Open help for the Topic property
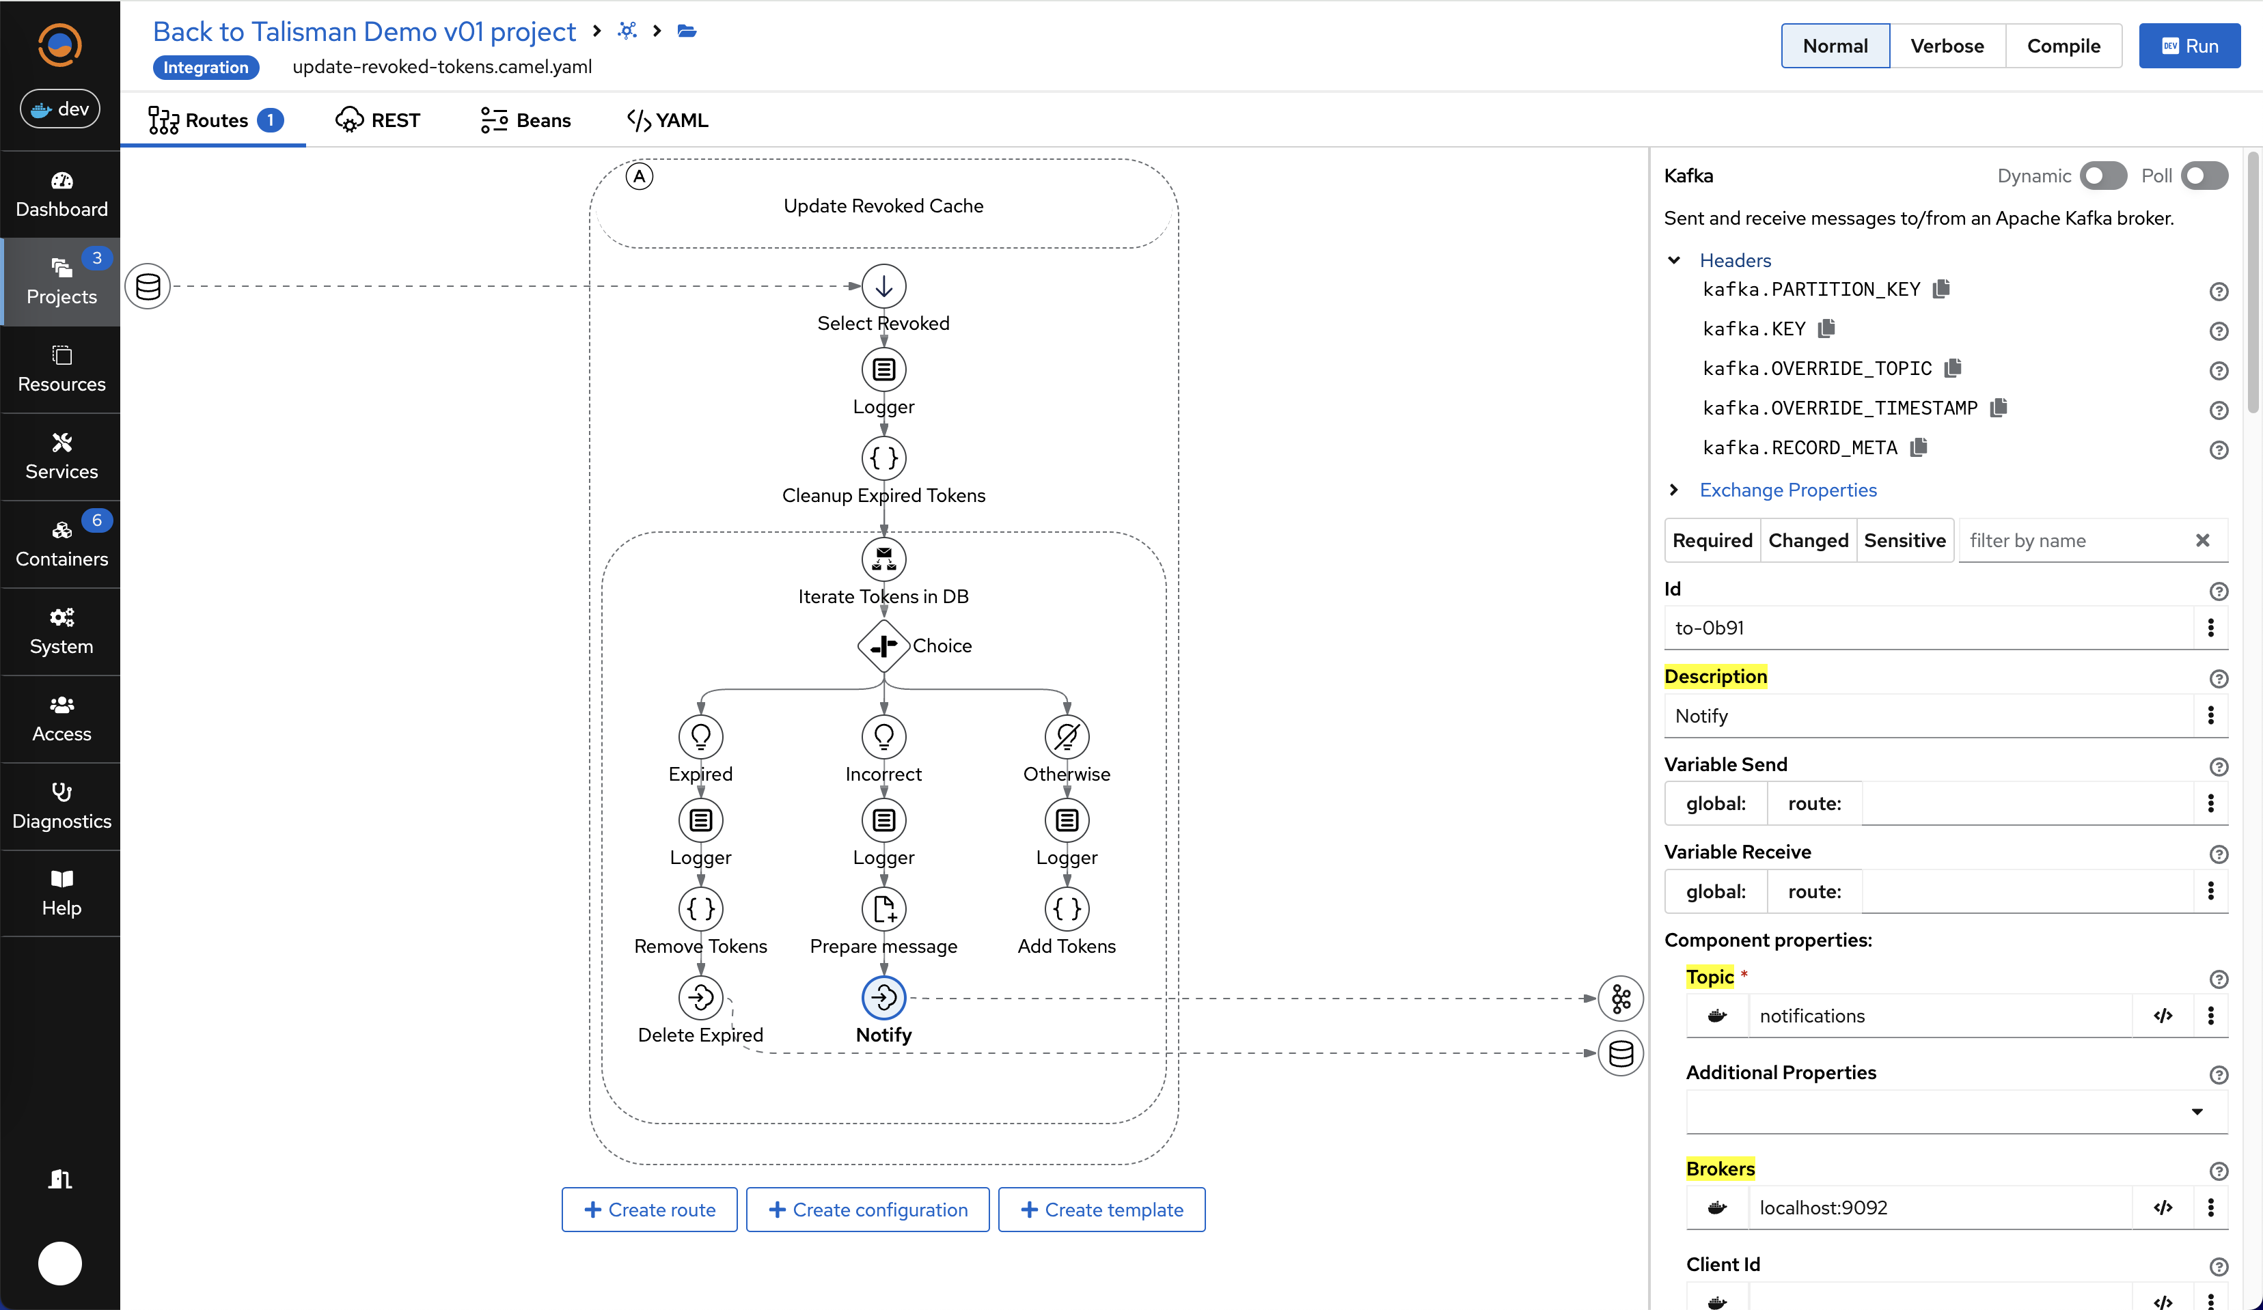Screen dimensions: 2263x1310 (x=2218, y=979)
